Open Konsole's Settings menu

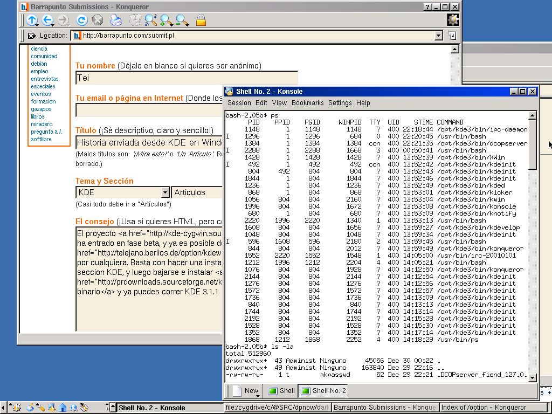340,103
